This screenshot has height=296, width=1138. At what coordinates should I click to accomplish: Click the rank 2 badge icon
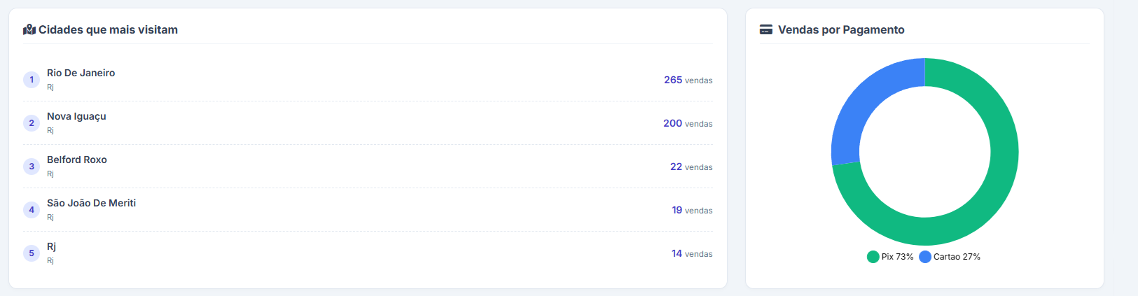tap(32, 123)
